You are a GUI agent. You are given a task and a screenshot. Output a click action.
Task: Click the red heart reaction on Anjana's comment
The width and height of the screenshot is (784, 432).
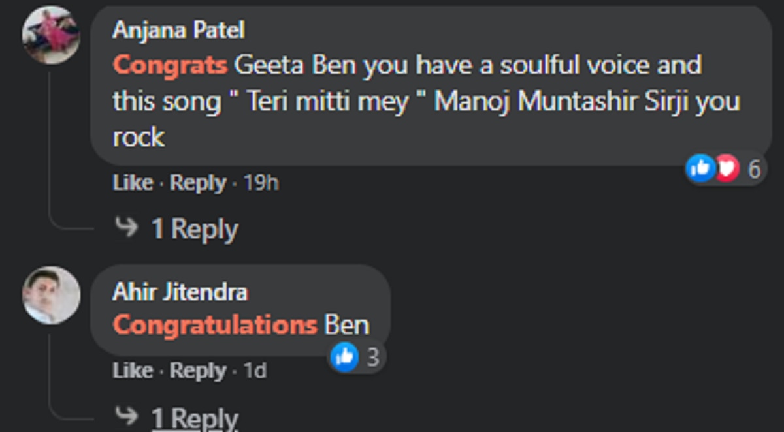point(726,169)
